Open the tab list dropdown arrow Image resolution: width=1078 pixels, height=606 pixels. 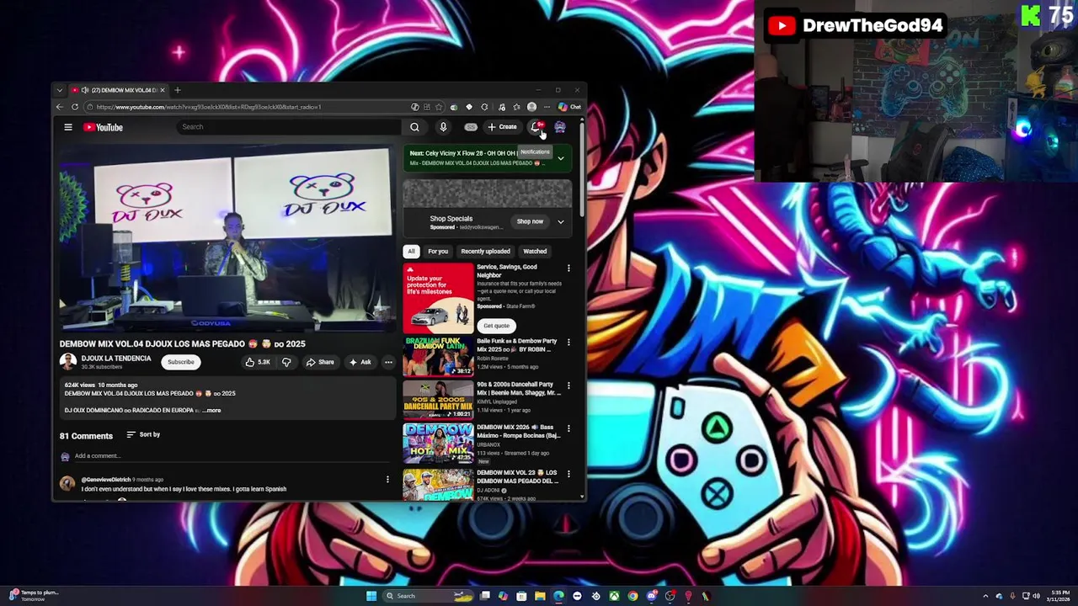tap(59, 90)
